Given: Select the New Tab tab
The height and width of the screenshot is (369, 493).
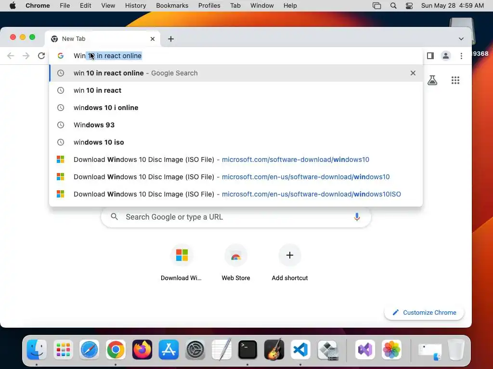Looking at the screenshot, I should click(x=103, y=39).
